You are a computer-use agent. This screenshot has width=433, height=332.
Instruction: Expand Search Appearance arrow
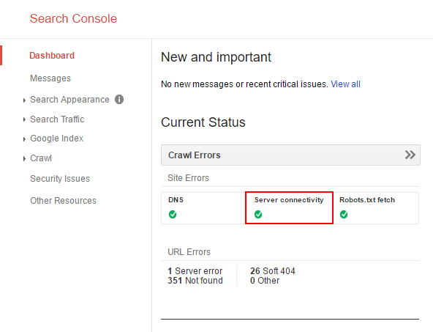[x=24, y=100]
